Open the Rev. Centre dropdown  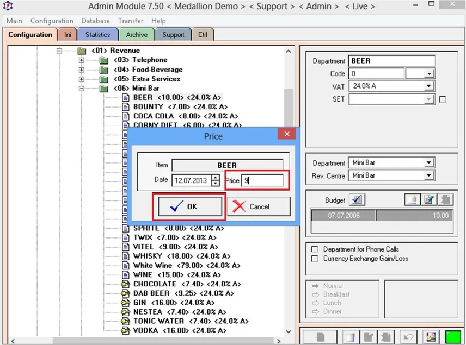pos(428,175)
